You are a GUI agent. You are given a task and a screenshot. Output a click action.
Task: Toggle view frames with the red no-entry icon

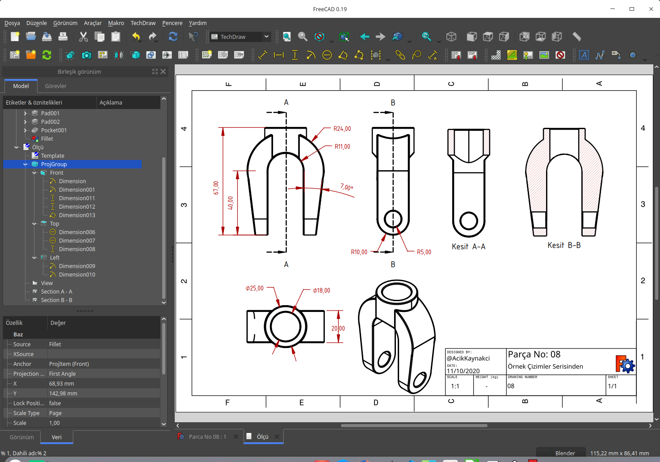560,55
